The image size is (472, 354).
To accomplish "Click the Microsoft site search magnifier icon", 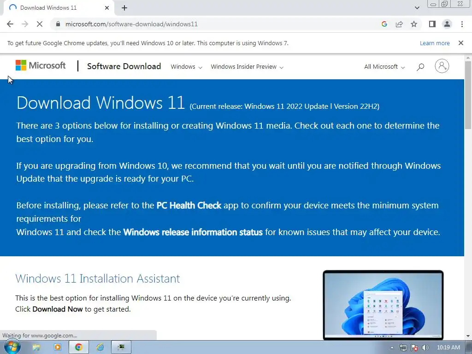I will pyautogui.click(x=420, y=67).
